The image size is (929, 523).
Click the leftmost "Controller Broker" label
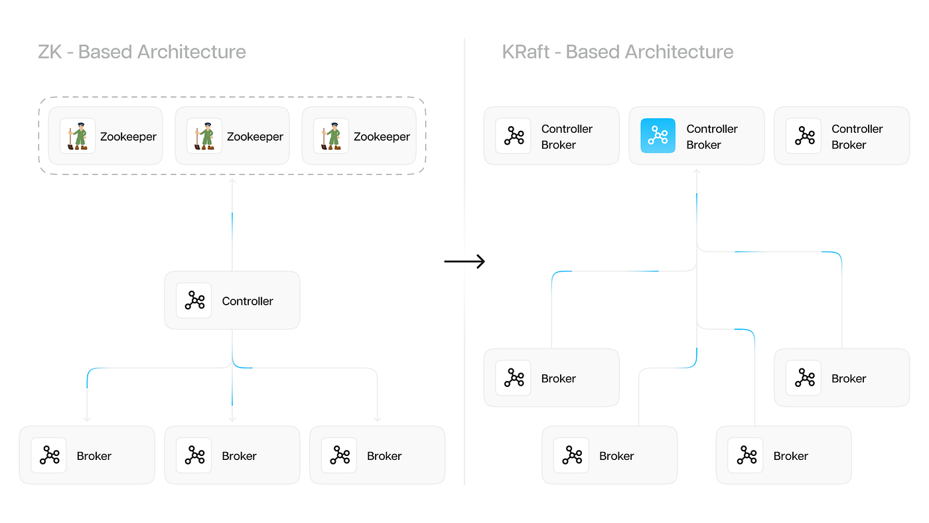(567, 137)
